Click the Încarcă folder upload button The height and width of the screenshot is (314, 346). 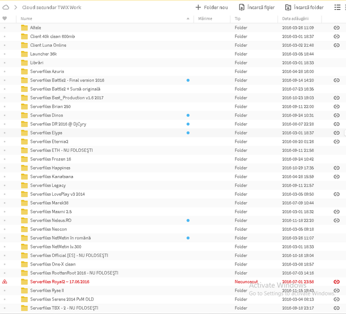(304, 7)
